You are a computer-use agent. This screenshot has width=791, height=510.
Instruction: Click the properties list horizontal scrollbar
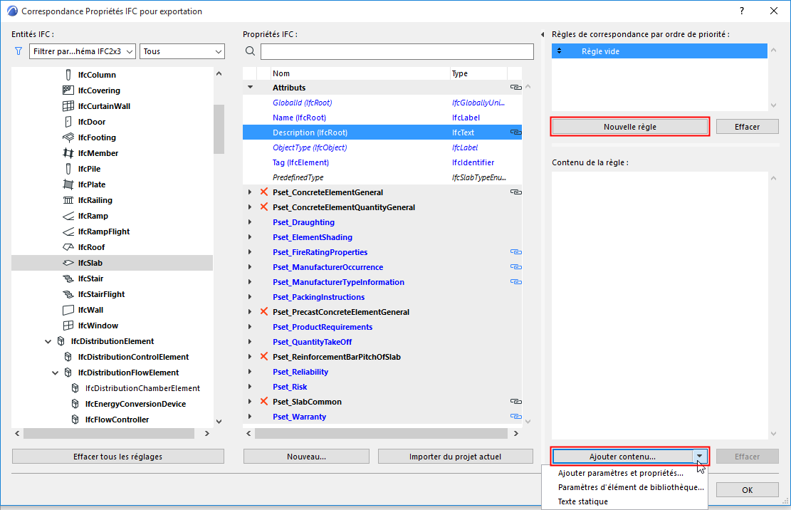[381, 433]
